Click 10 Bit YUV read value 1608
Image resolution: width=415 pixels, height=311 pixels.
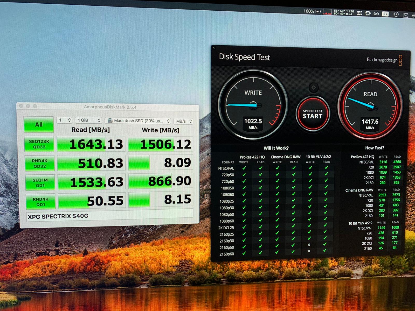[x=395, y=228]
